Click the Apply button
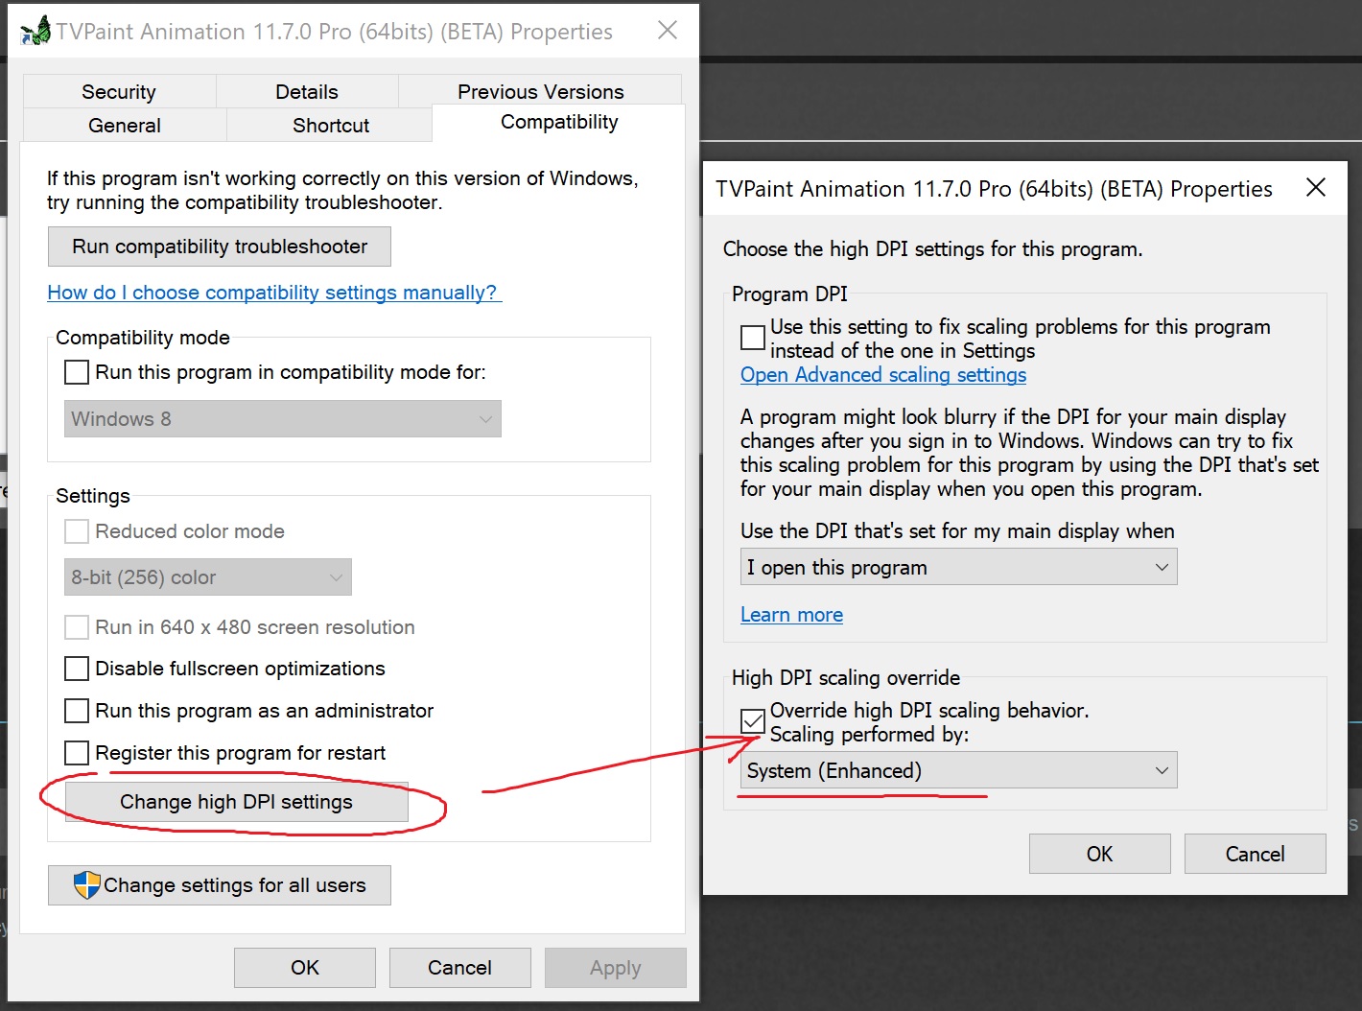1362x1011 pixels. [x=616, y=968]
